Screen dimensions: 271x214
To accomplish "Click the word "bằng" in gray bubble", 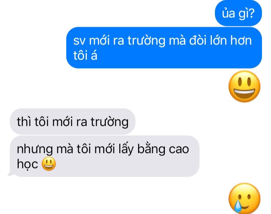I will (151, 149).
